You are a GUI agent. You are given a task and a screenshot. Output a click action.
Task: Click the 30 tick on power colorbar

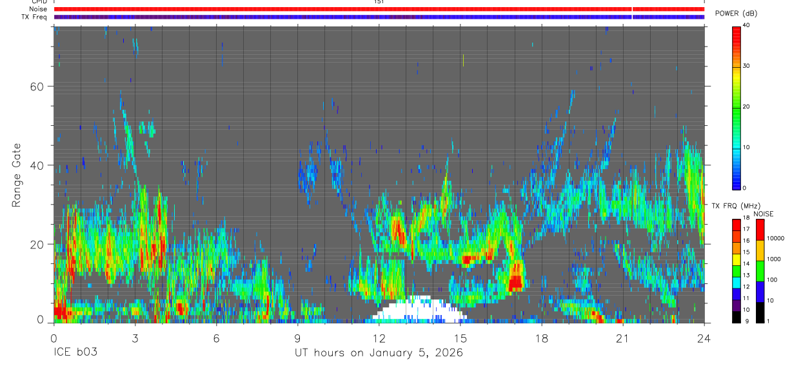pos(746,66)
